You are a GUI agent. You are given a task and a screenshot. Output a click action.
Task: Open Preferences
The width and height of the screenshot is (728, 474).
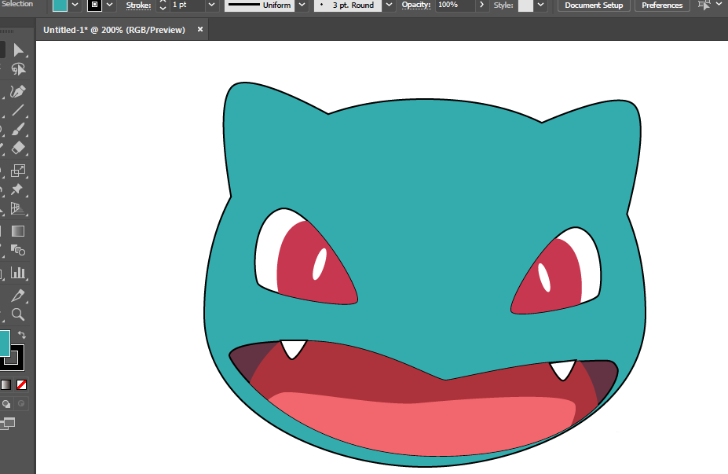pyautogui.click(x=662, y=6)
